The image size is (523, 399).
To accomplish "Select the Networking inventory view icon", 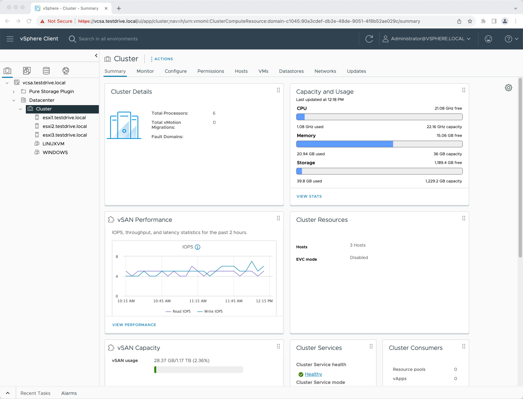I will pyautogui.click(x=66, y=70).
